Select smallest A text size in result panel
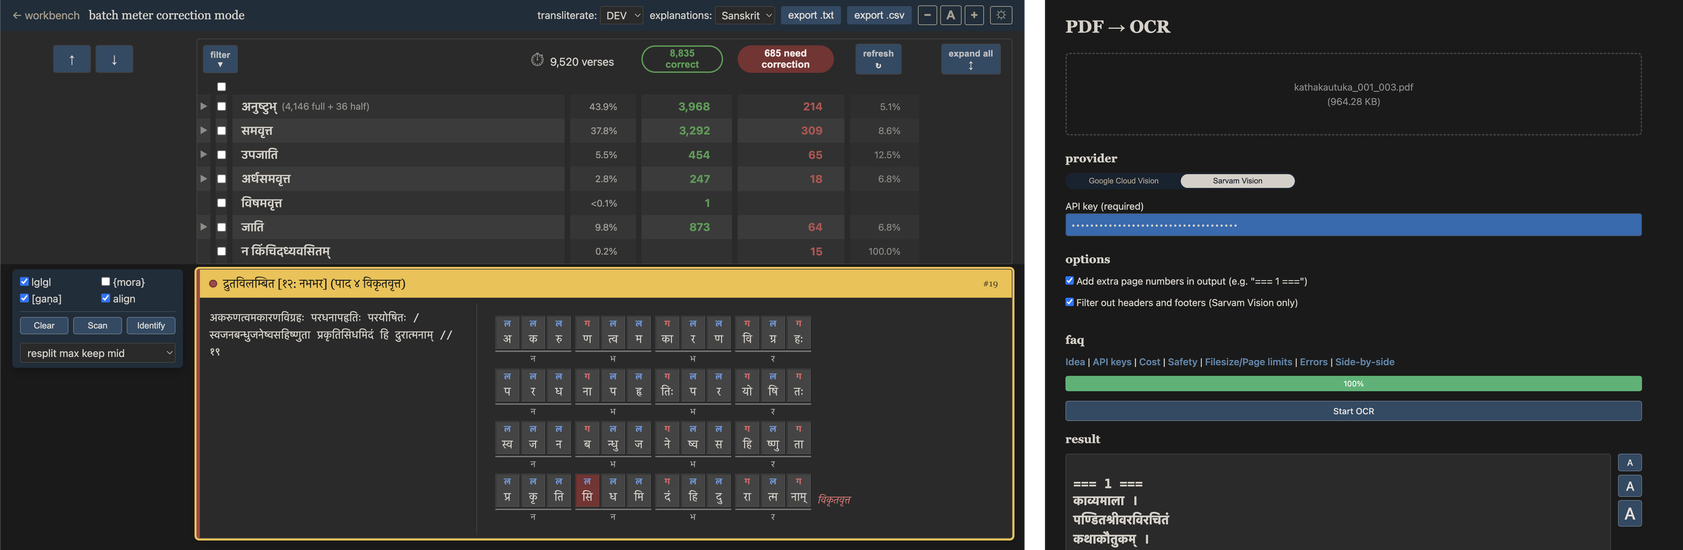This screenshot has height=550, width=1683. [x=1629, y=463]
